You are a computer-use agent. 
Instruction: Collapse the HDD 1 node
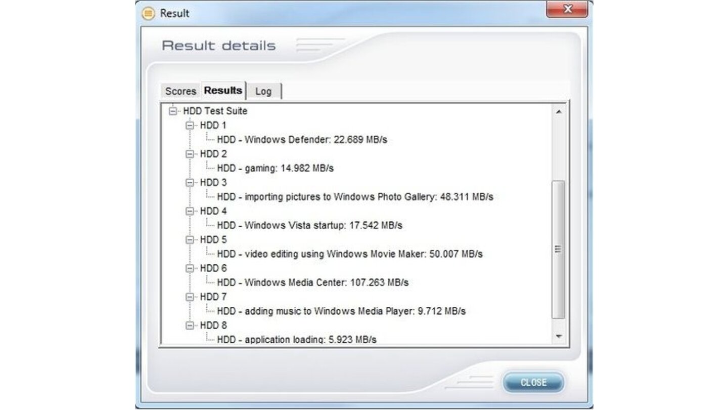(190, 125)
